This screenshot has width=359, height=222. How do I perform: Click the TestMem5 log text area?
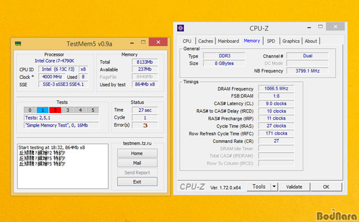tap(63, 166)
